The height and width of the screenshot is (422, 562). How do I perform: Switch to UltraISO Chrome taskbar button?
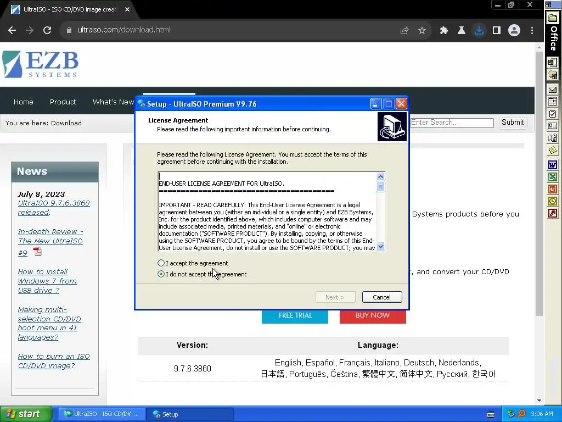(x=102, y=414)
